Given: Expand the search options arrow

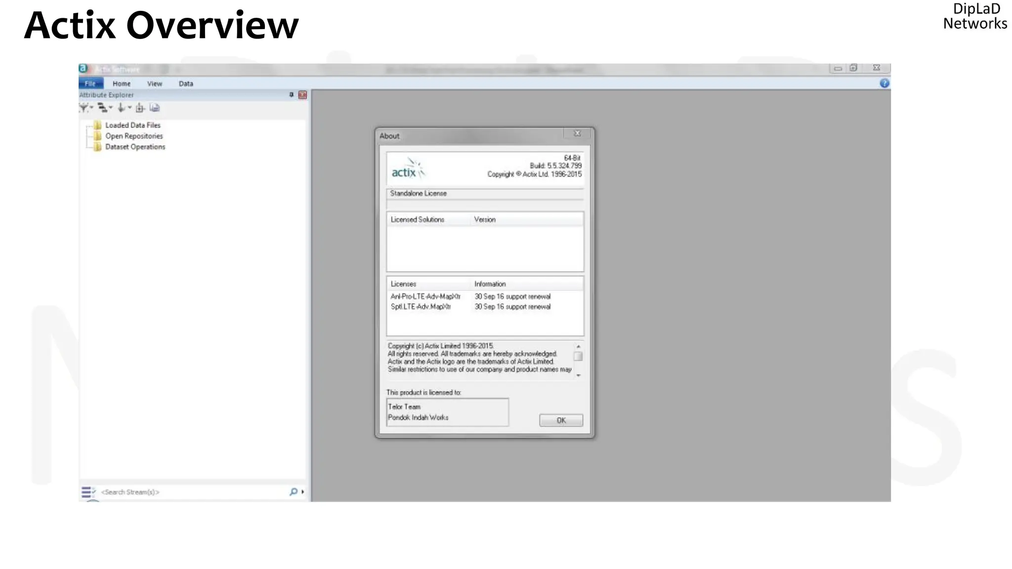Looking at the screenshot, I should click(303, 492).
